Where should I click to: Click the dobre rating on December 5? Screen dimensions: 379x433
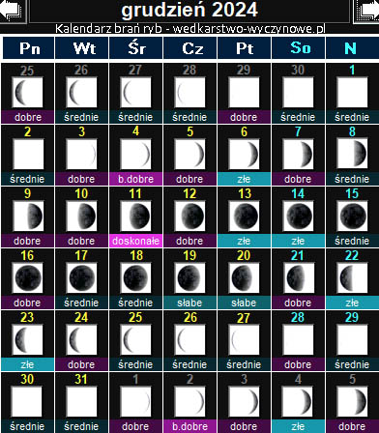pyautogui.click(x=189, y=179)
